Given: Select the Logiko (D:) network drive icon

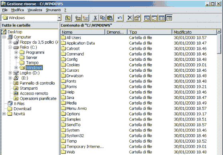Looking at the screenshot, I should 16,73.
